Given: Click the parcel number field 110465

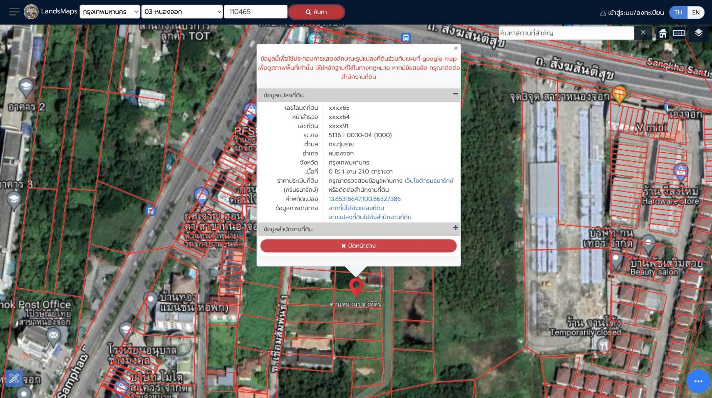Looking at the screenshot, I should [x=256, y=12].
